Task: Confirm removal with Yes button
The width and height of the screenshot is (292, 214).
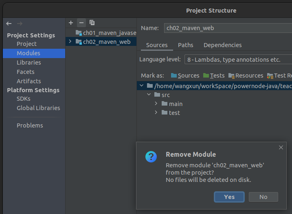Action: (229, 197)
